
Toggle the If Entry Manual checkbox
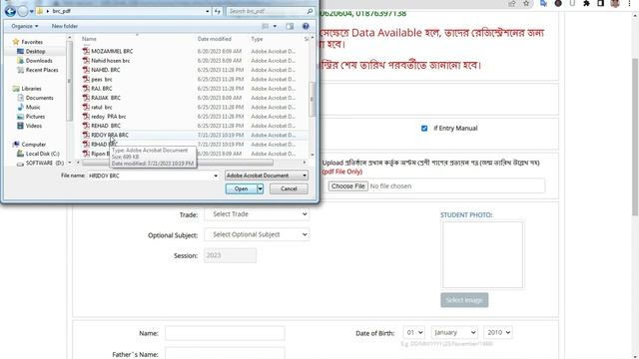[x=424, y=129]
